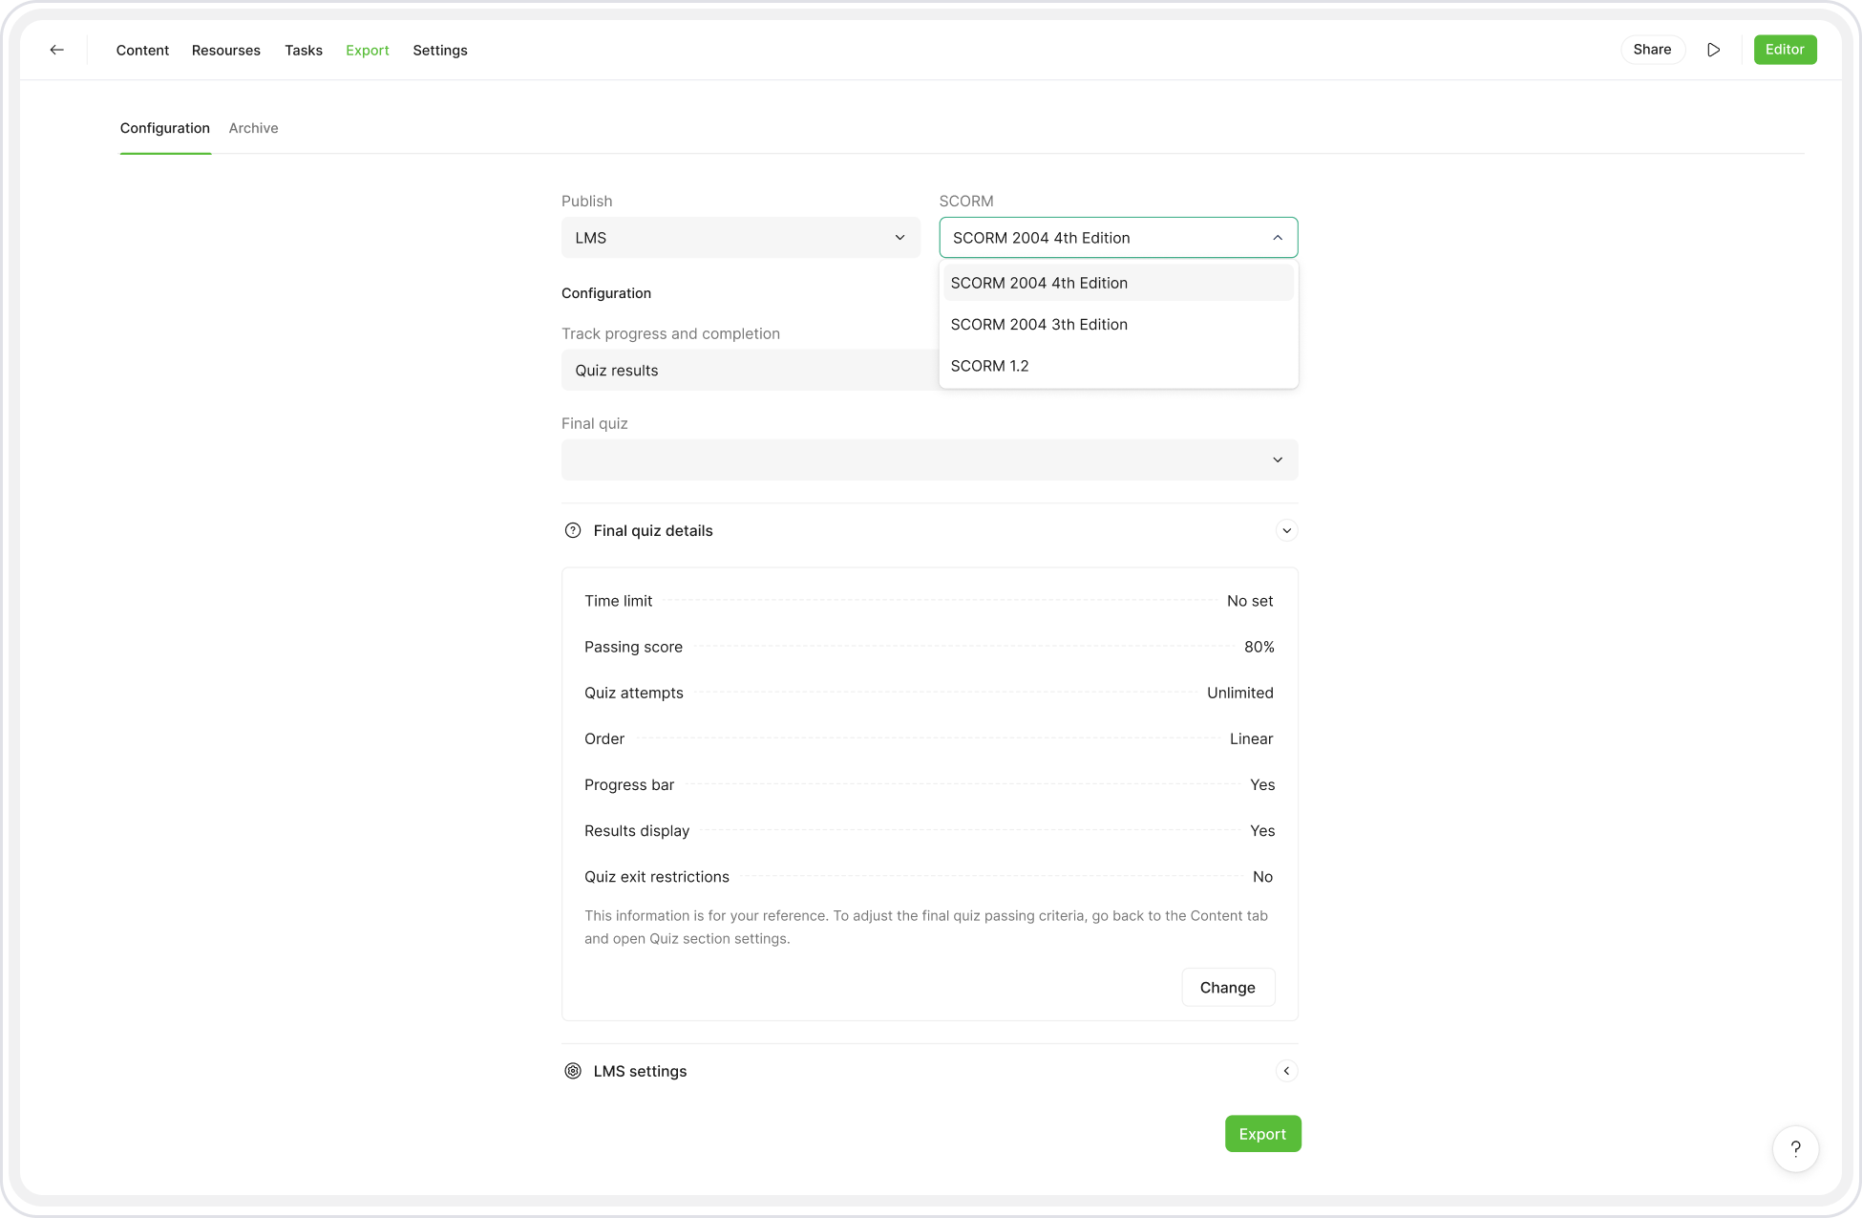Image resolution: width=1862 pixels, height=1218 pixels.
Task: Click the Share button
Action: pos(1652,50)
